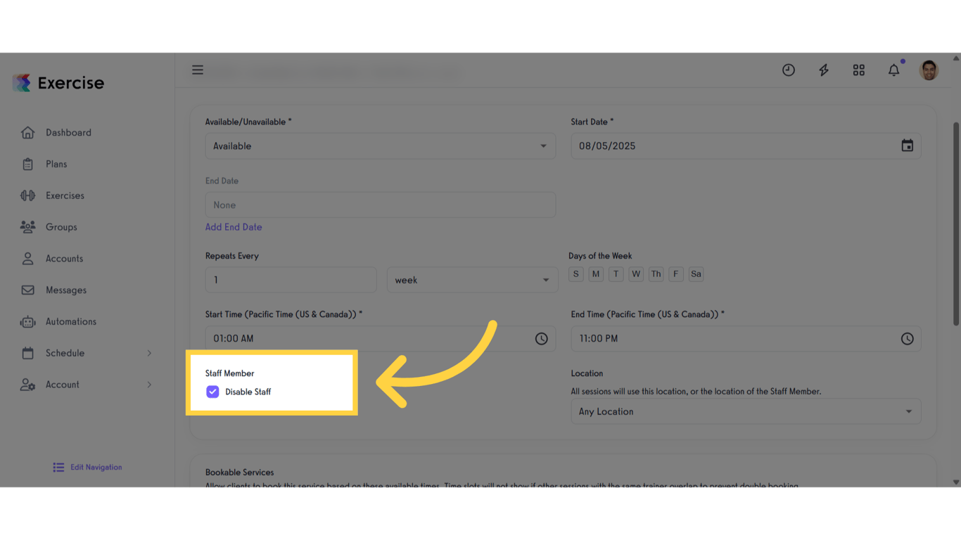
Task: Open the notifications bell
Action: tap(893, 70)
